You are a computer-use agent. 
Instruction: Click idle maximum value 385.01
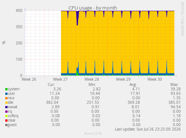(174, 103)
